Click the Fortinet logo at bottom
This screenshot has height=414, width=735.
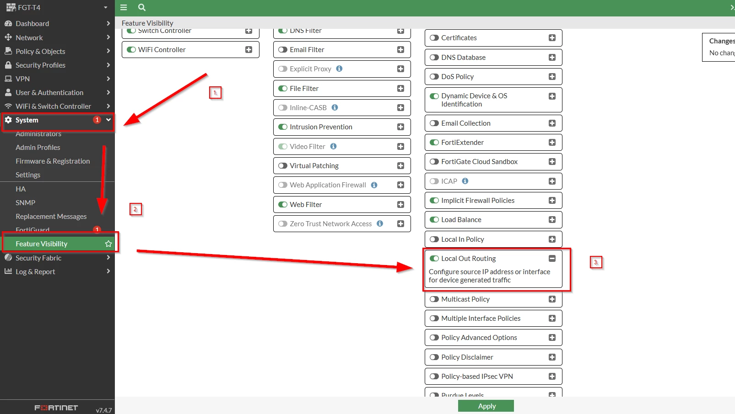[x=56, y=408]
